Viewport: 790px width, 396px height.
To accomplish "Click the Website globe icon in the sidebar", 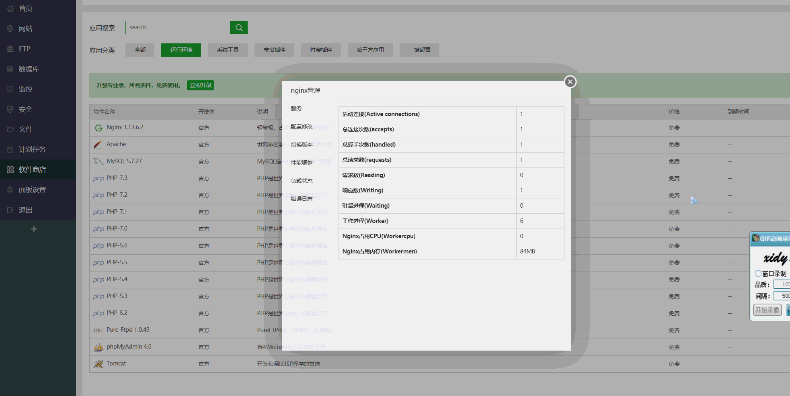I will tap(10, 29).
